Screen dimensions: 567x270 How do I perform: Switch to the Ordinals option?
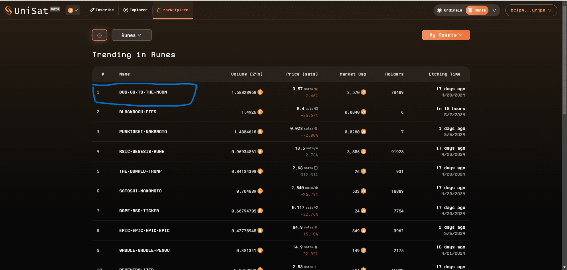click(450, 10)
